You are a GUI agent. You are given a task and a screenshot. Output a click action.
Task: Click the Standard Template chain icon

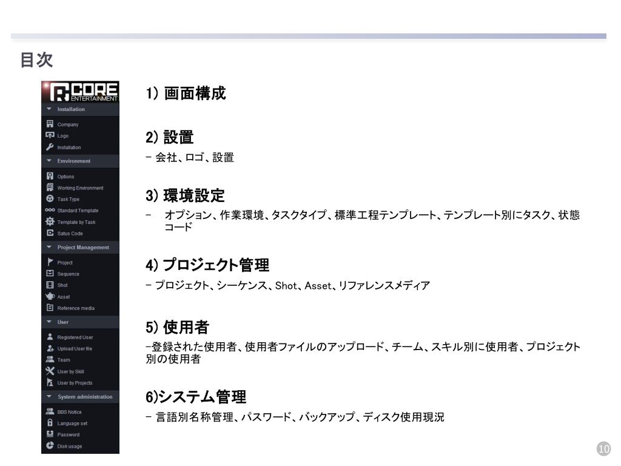point(50,210)
